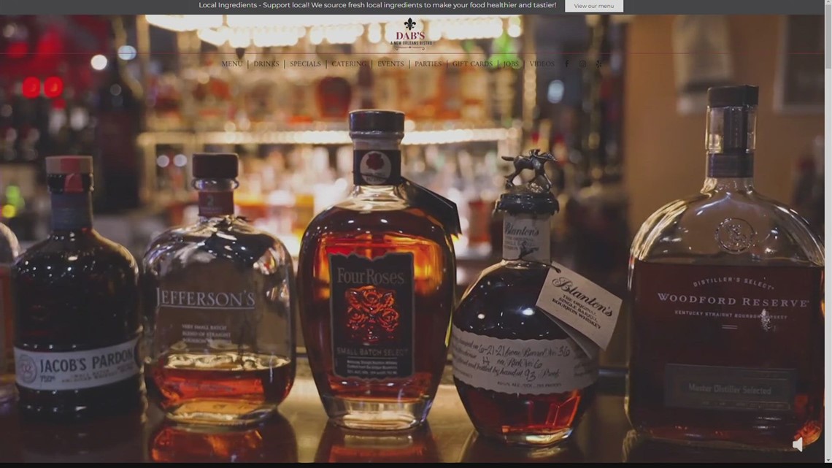Toggle the background video sound speaker icon
This screenshot has height=468, width=832.
coord(798,444)
